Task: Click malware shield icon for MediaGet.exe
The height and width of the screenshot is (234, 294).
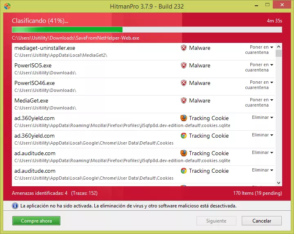Action: (x=184, y=100)
